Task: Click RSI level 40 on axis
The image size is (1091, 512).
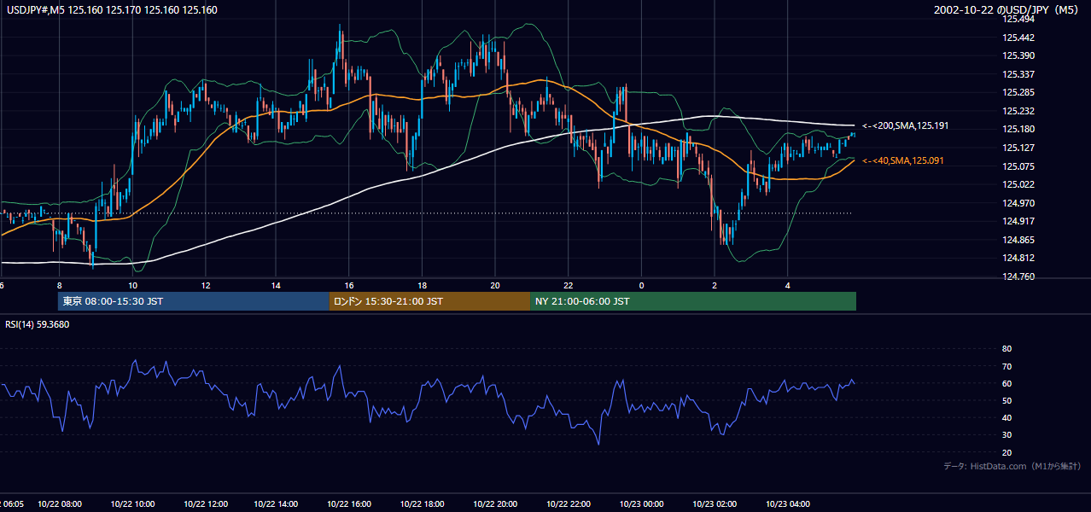Action: [1006, 417]
